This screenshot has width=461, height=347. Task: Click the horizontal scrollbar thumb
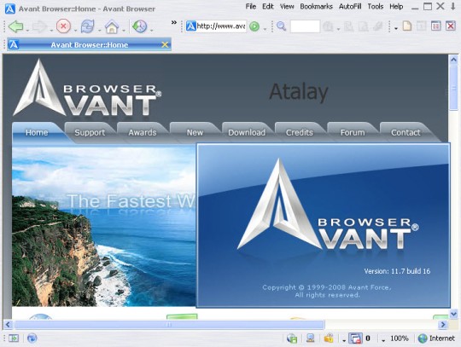pos(169,324)
